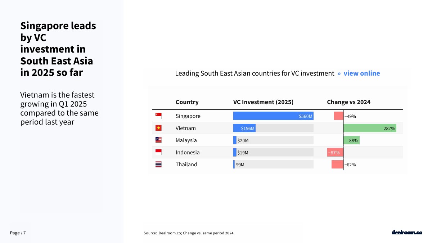Click Malaysia's green 88% change bar
The width and height of the screenshot is (432, 243).
(352, 140)
